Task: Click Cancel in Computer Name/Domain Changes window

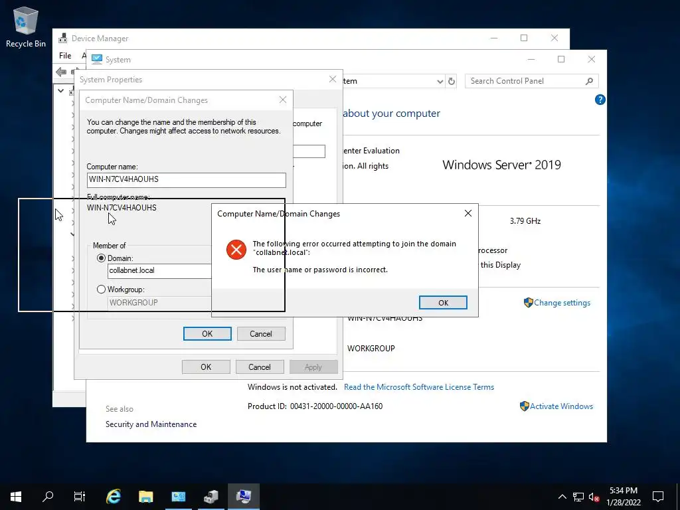Action: [261, 334]
